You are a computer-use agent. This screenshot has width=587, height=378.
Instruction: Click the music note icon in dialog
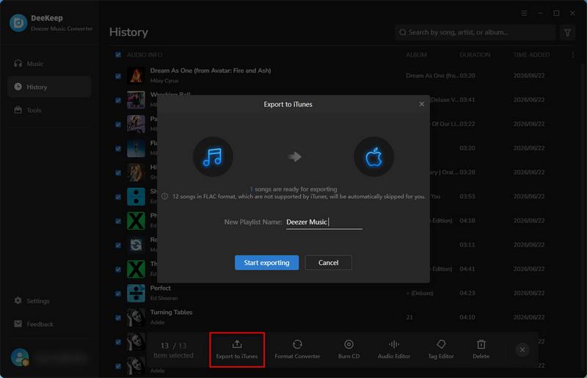(213, 156)
